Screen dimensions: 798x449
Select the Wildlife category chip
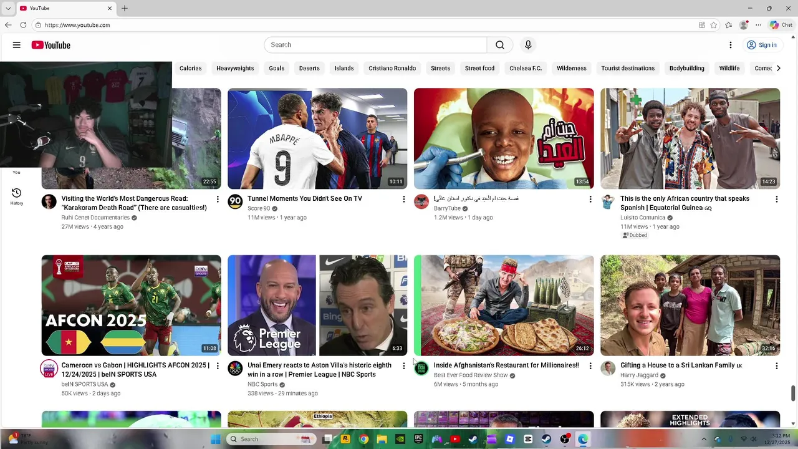coord(729,68)
